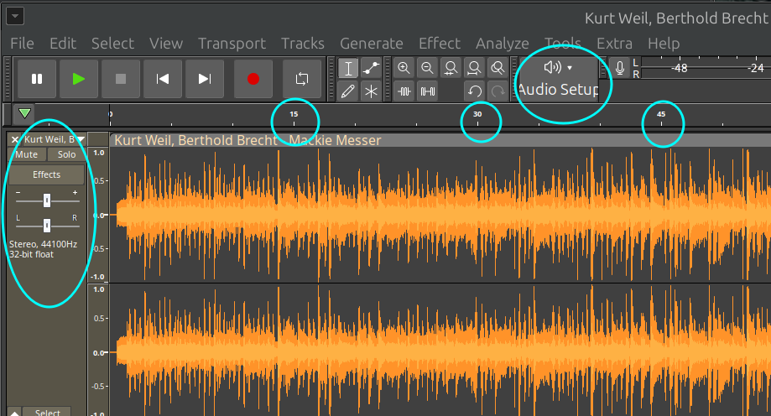Click the green playhead triangle on timeline

(24, 113)
